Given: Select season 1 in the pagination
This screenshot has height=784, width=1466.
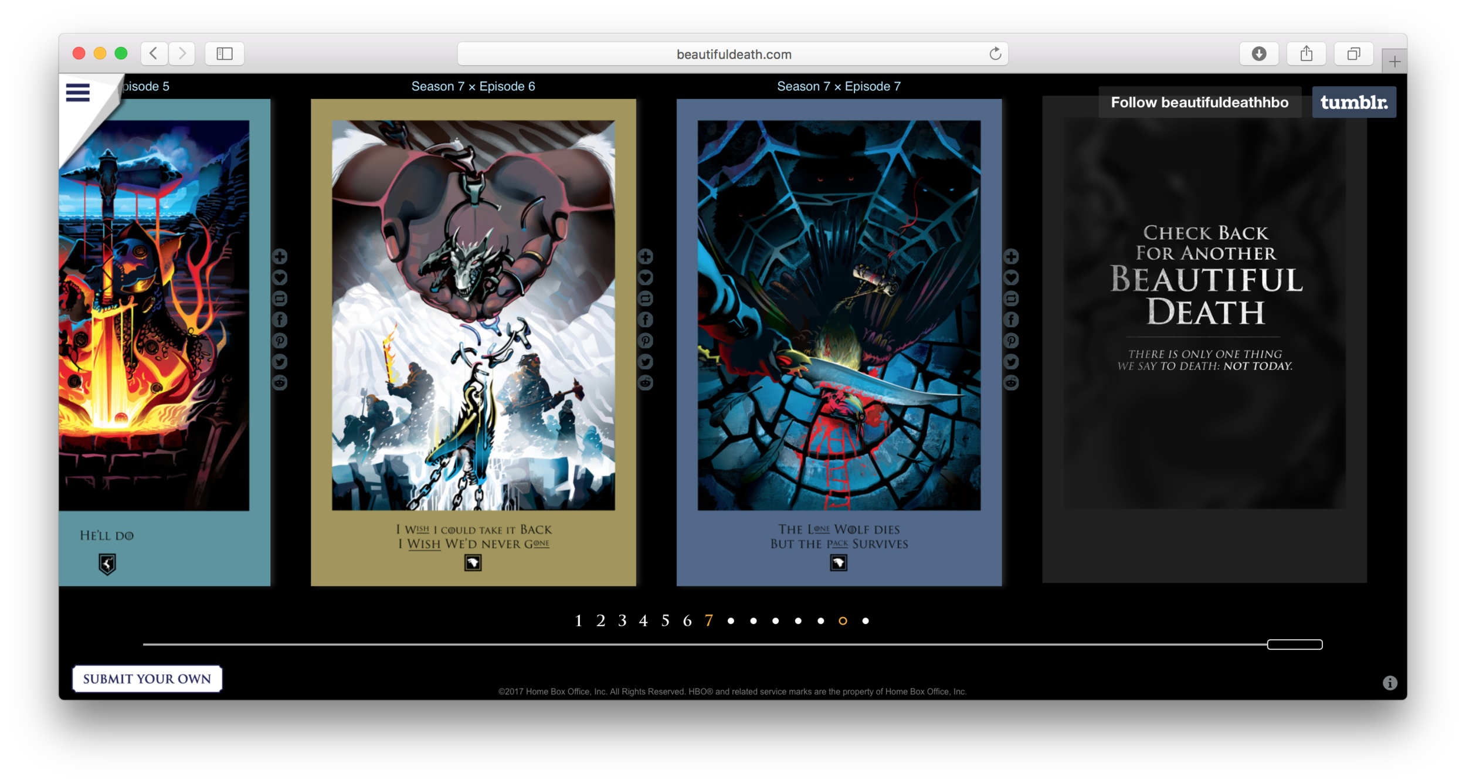Looking at the screenshot, I should click(x=578, y=621).
